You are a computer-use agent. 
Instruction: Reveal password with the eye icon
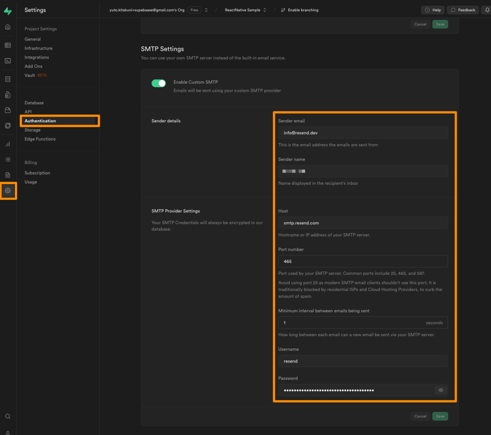coord(441,390)
